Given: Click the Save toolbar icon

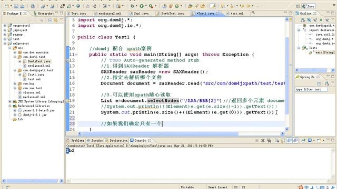Looking at the screenshot, I should click(16, 6).
